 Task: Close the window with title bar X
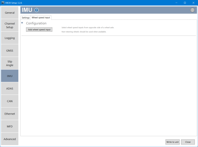193,3
